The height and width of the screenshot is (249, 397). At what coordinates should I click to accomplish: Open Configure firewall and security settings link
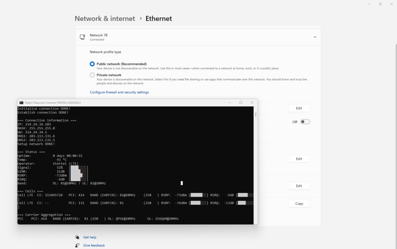point(119,92)
